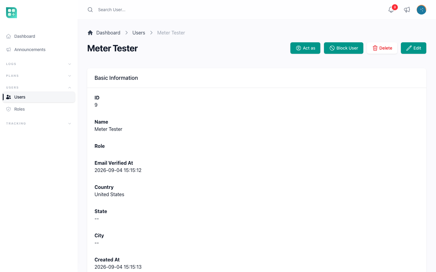Image resolution: width=436 pixels, height=272 pixels.
Task: Click the Users people icon in sidebar
Action: click(x=8, y=97)
